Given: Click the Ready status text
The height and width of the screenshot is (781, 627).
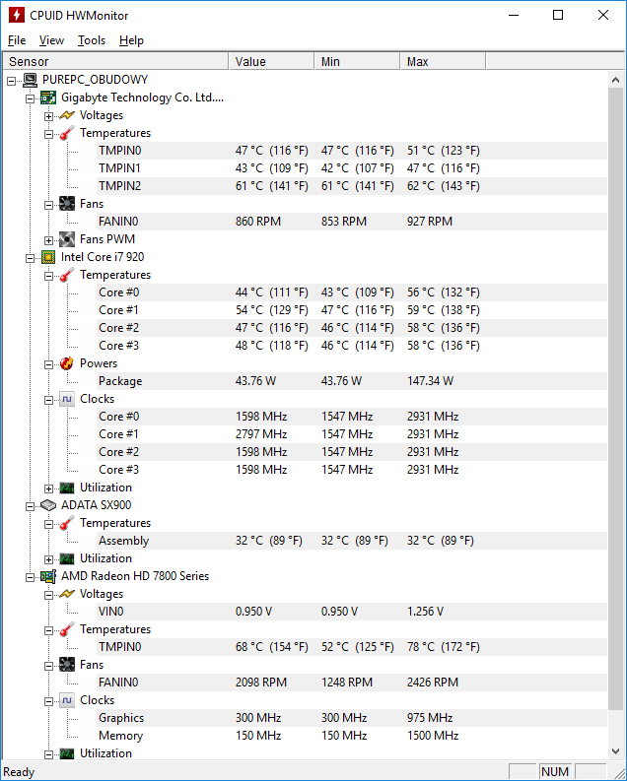Looking at the screenshot, I should [x=19, y=772].
